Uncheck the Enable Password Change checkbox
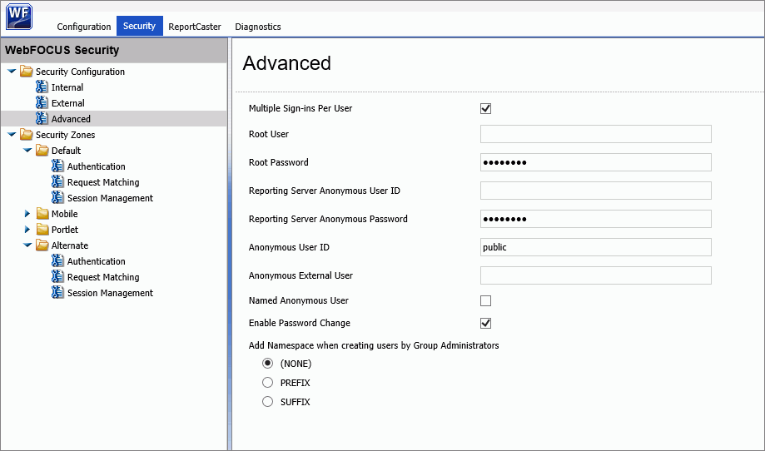The image size is (765, 451). point(485,323)
